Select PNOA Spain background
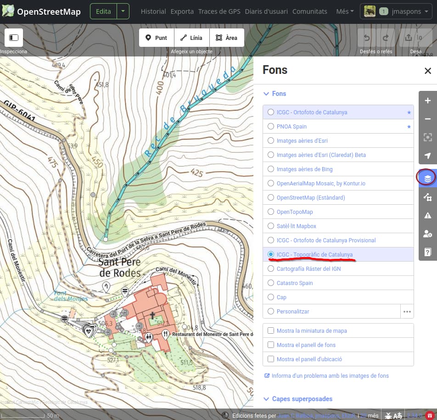The width and height of the screenshot is (437, 420). (338, 126)
